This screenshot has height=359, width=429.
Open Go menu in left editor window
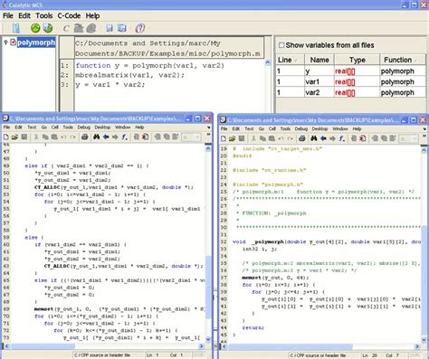pyautogui.click(x=44, y=128)
